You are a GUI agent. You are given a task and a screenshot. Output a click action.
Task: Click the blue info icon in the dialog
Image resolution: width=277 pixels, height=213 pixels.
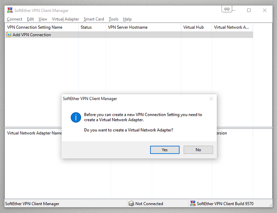(76, 118)
